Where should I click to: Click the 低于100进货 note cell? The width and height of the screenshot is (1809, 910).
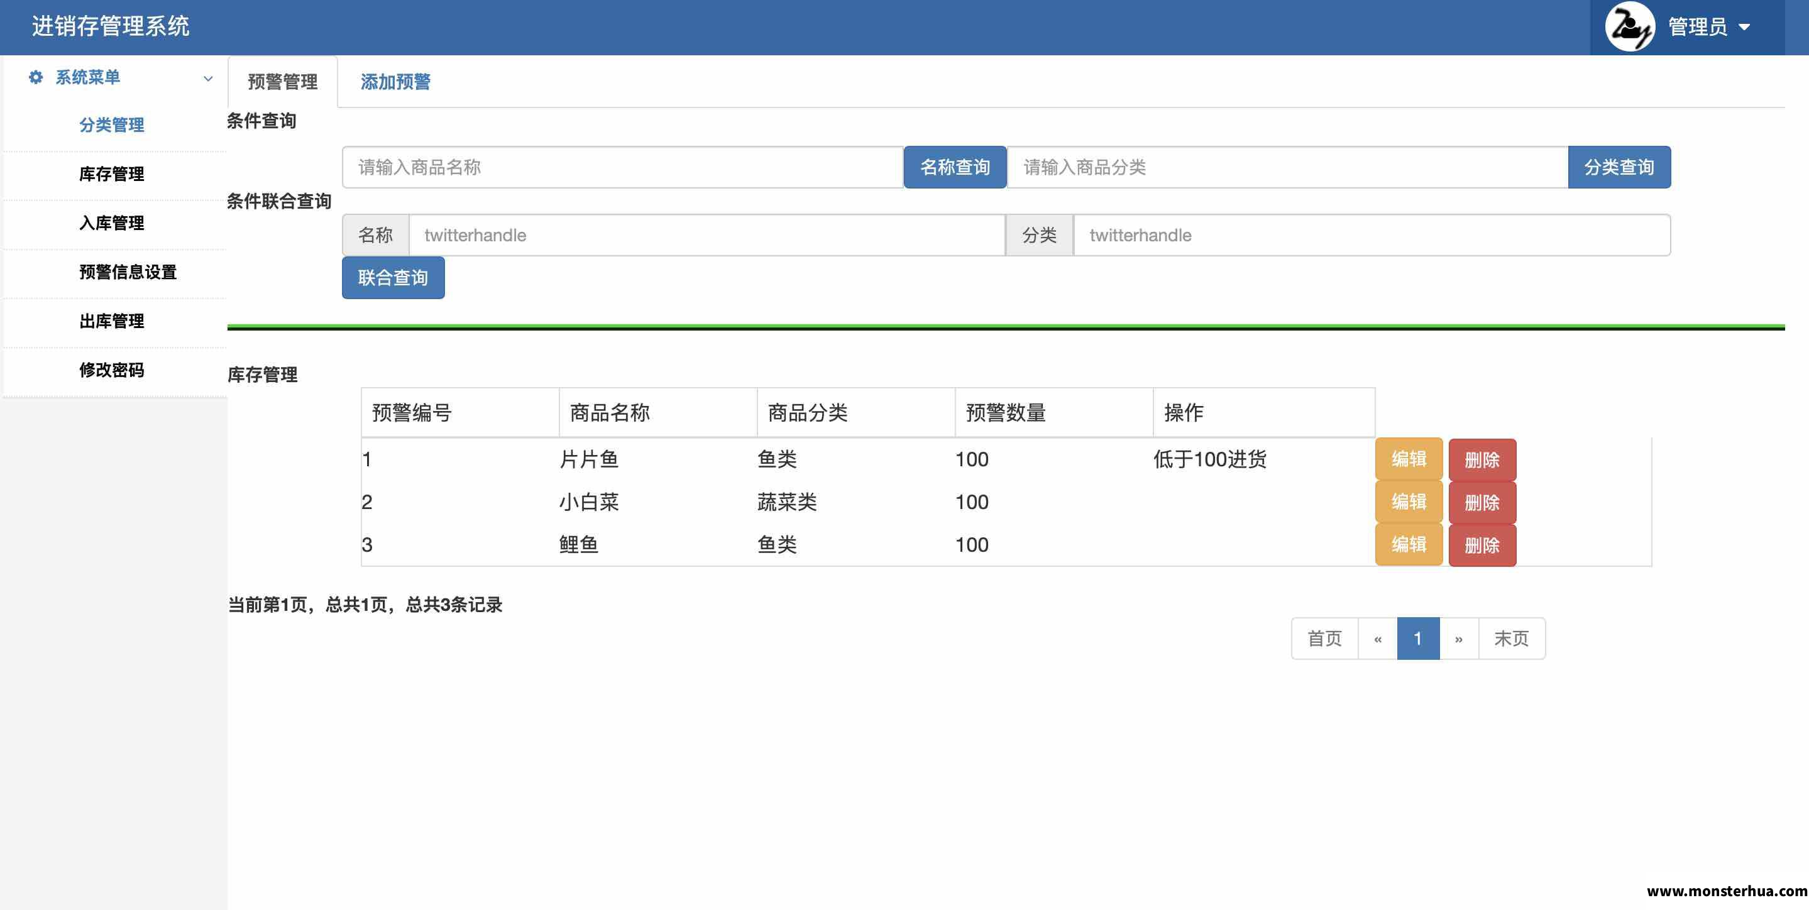coord(1210,459)
